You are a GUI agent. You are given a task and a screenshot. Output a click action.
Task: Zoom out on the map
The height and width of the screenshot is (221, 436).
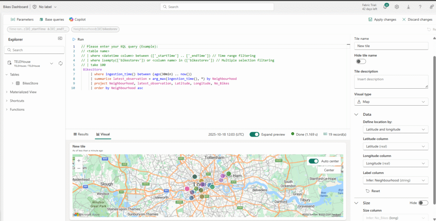79,168
